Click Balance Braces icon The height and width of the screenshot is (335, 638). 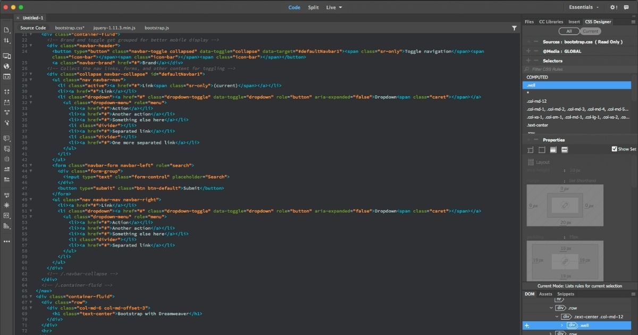tap(6, 158)
